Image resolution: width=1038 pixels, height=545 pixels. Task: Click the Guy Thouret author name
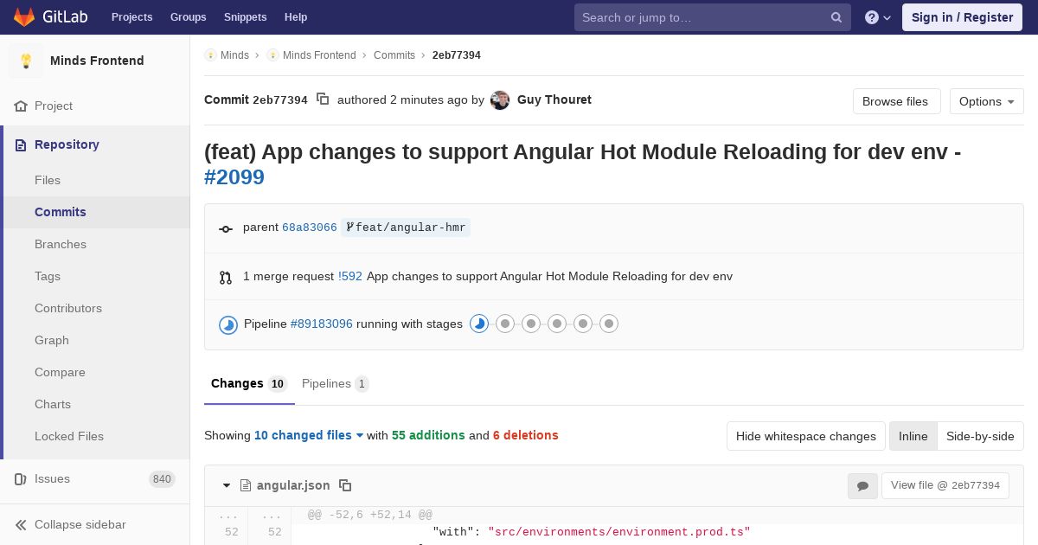point(554,100)
